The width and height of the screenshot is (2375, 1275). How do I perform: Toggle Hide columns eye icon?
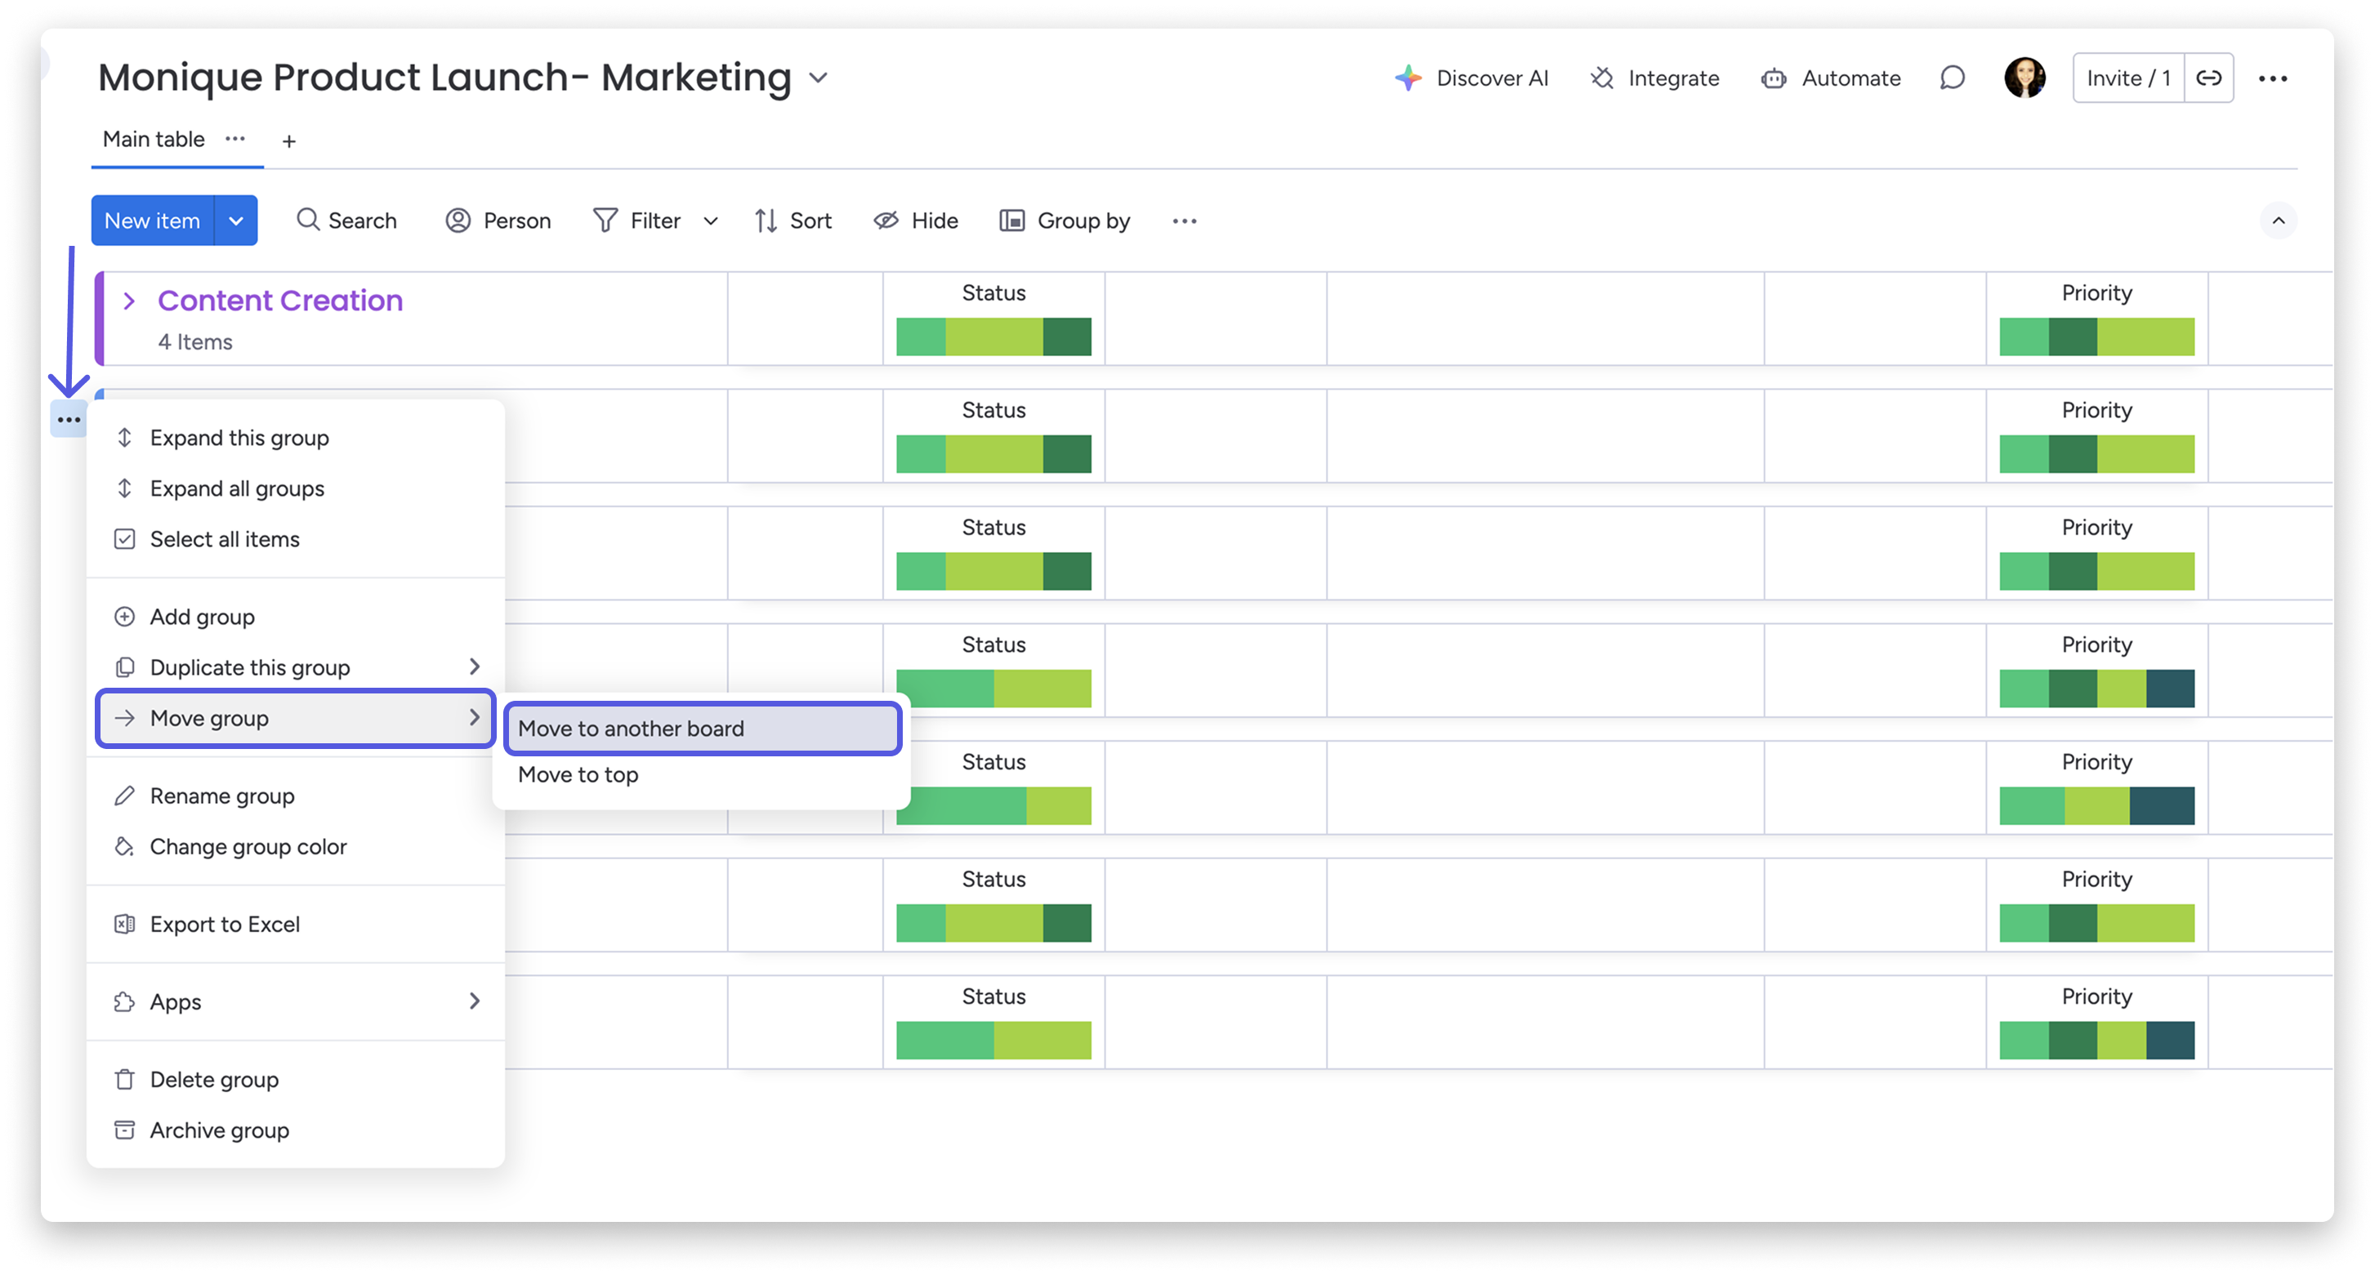pos(886,221)
